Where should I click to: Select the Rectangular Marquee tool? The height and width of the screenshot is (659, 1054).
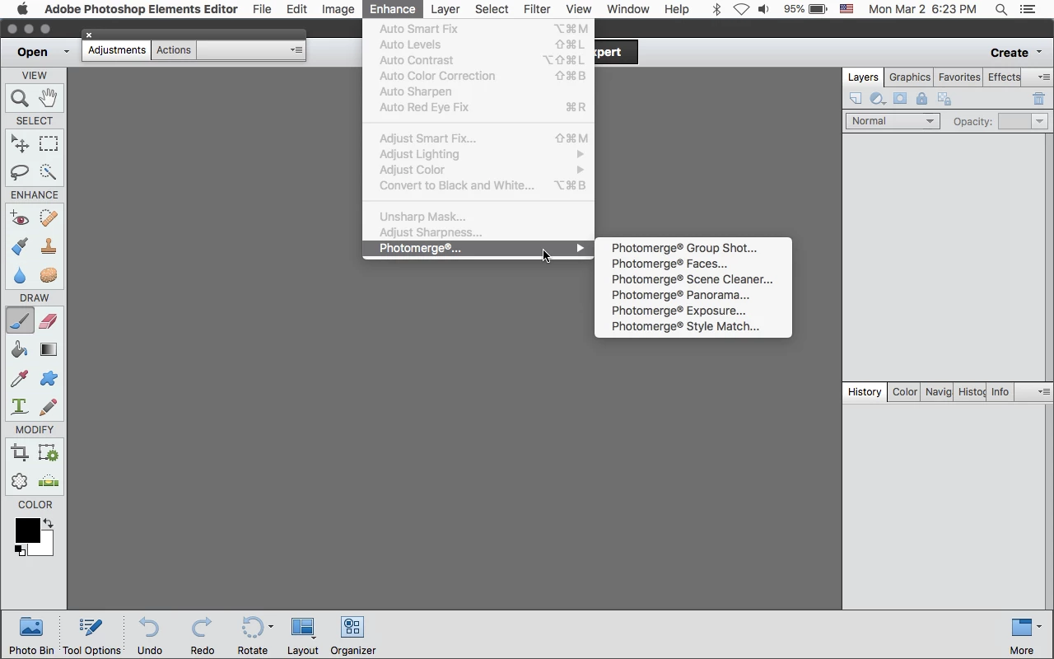[49, 144]
